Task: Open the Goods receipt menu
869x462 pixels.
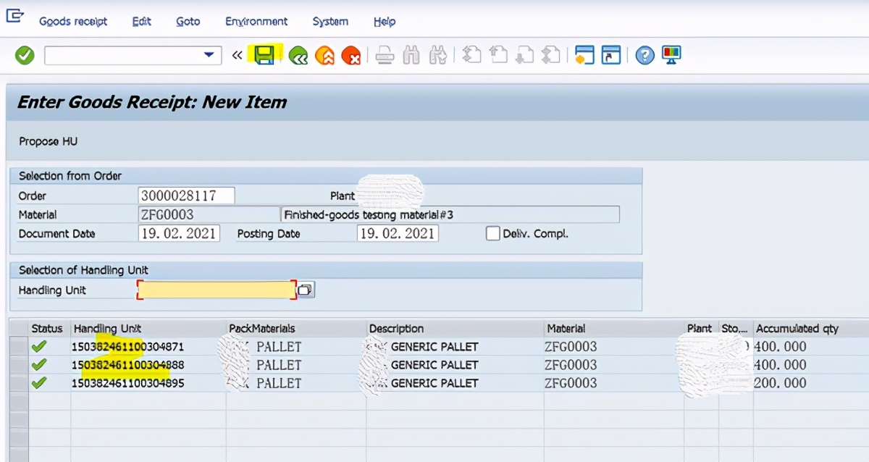Action: click(x=73, y=22)
